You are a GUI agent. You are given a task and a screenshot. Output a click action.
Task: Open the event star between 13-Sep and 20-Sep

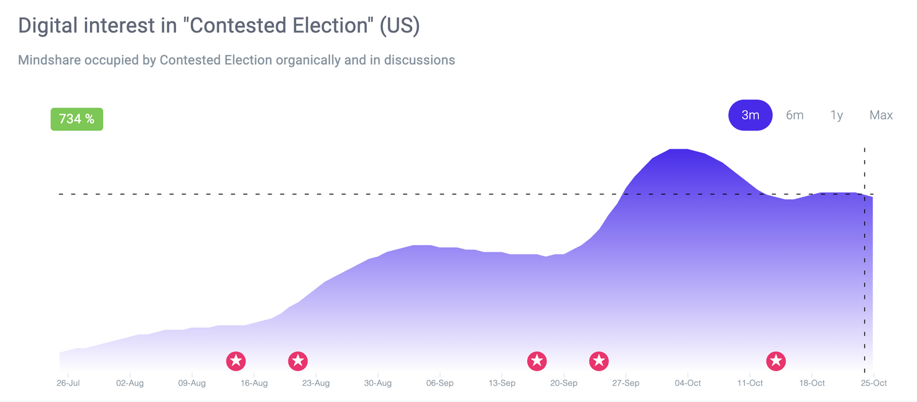(x=536, y=361)
